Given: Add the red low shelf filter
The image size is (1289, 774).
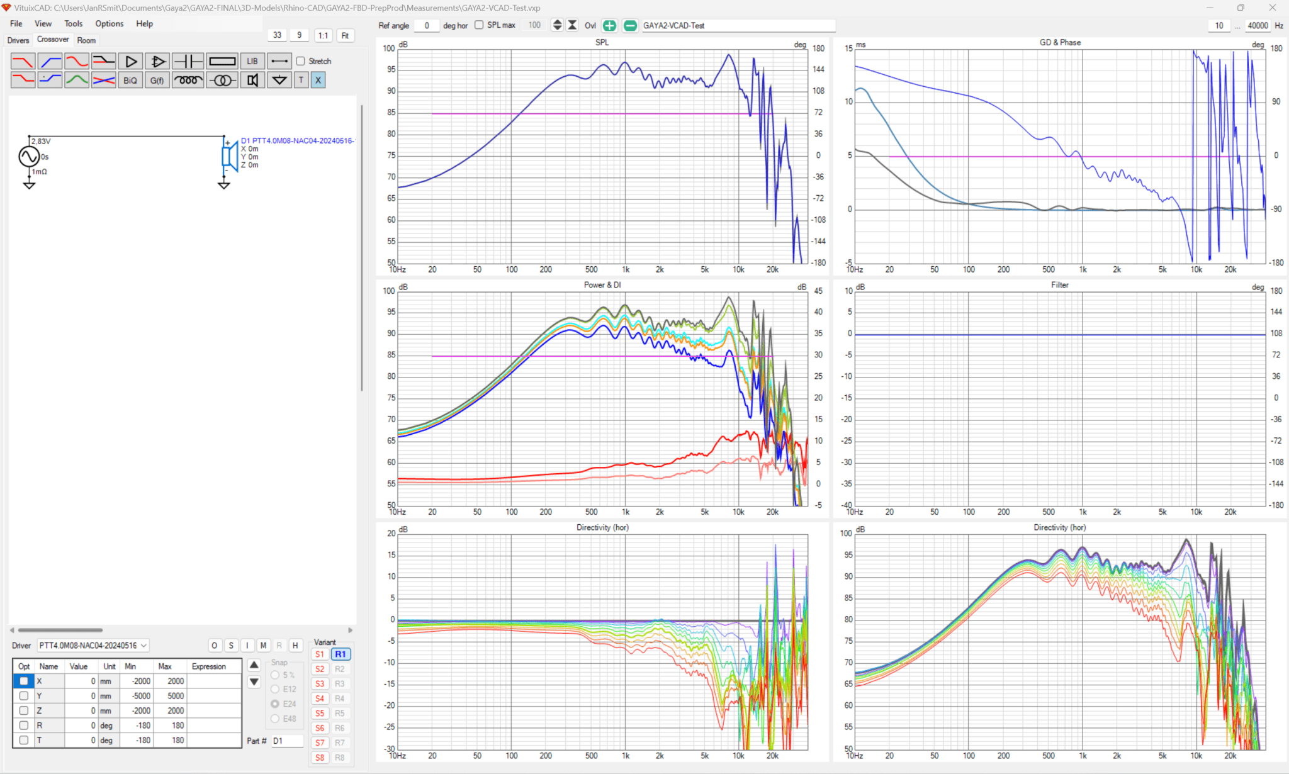Looking at the screenshot, I should pyautogui.click(x=23, y=80).
